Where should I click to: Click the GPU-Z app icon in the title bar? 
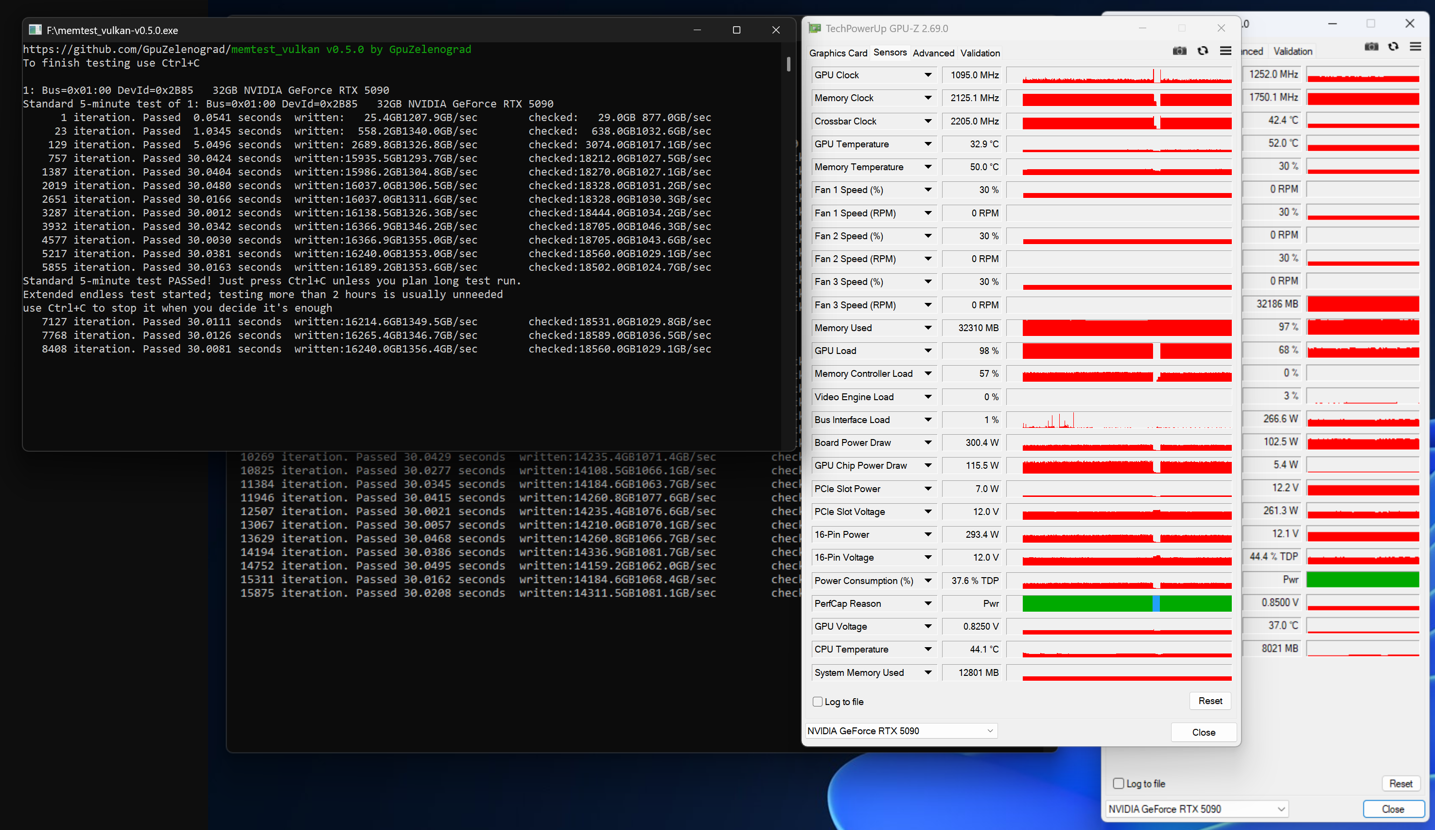click(x=815, y=29)
